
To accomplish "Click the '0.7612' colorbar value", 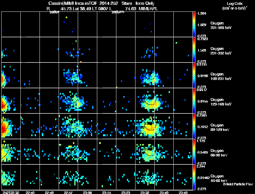I will point(203,127).
